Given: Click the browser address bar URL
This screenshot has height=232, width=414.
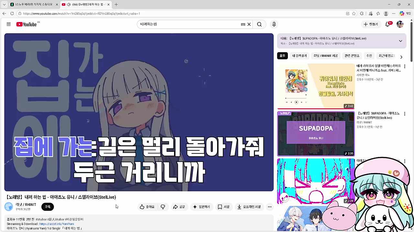Looking at the screenshot, I should [x=82, y=14].
